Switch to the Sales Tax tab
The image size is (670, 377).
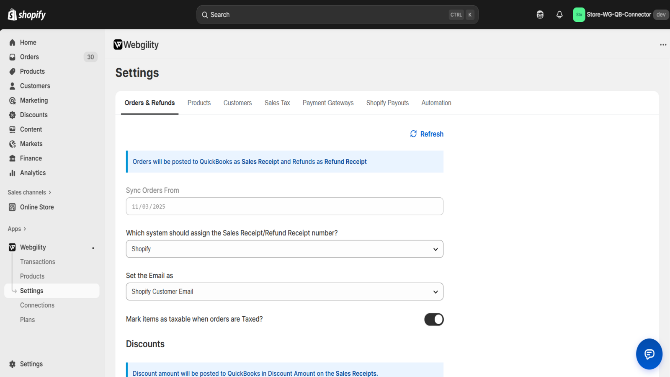(x=277, y=103)
